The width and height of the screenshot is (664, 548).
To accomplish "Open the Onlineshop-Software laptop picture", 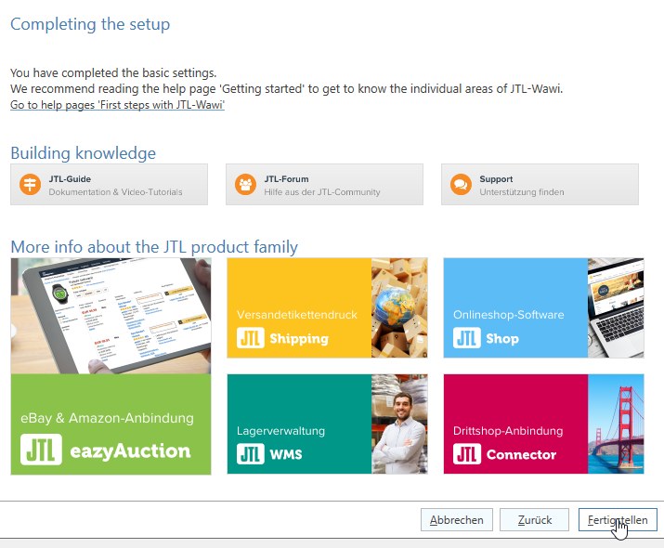I will click(x=616, y=307).
